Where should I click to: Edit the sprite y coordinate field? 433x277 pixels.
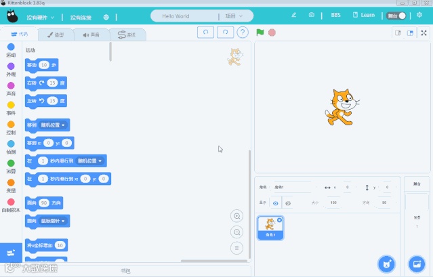coord(387,188)
